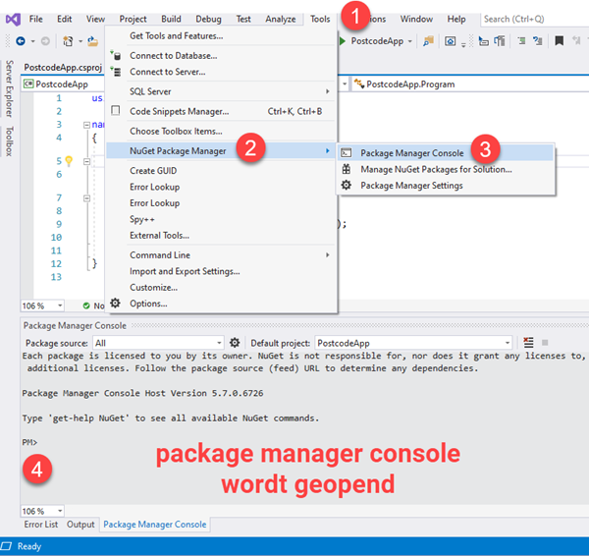Click the green Start debugging arrow
The height and width of the screenshot is (556, 589).
342,41
